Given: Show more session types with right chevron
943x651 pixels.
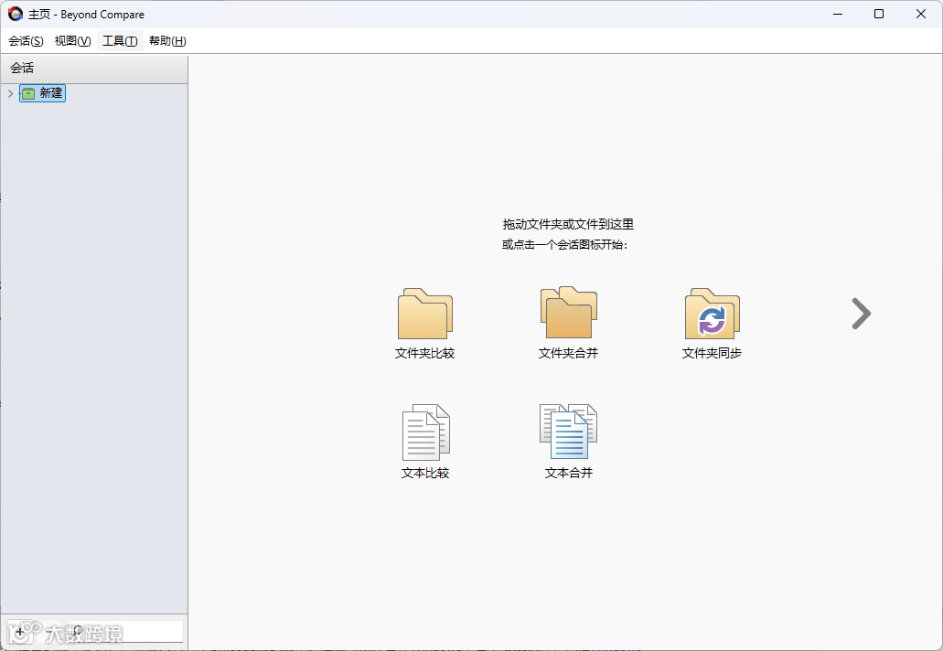Looking at the screenshot, I should tap(862, 314).
